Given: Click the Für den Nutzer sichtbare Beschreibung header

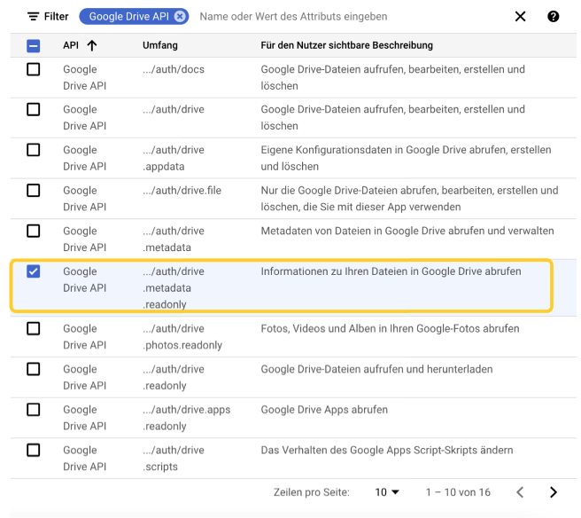Looking at the screenshot, I should (346, 45).
